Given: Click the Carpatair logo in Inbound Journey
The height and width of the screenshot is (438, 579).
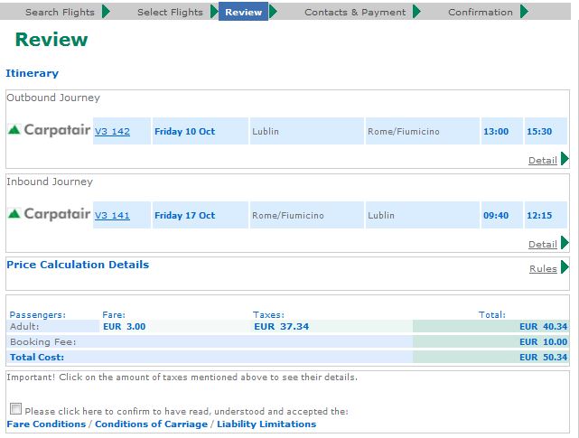Looking at the screenshot, I should (x=49, y=213).
